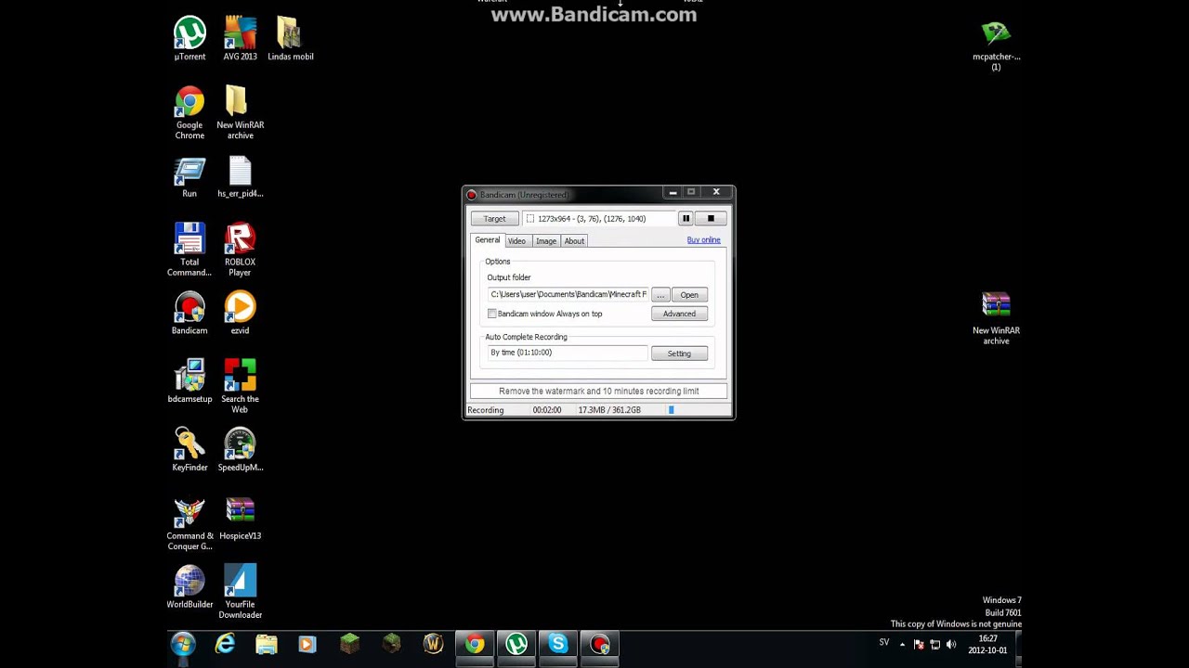Select the Run shortcut icon
The height and width of the screenshot is (668, 1189).
(189, 177)
